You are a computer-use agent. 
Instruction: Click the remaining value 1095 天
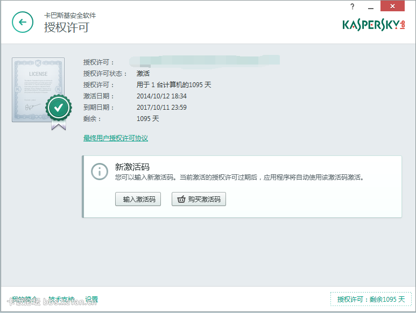click(148, 119)
